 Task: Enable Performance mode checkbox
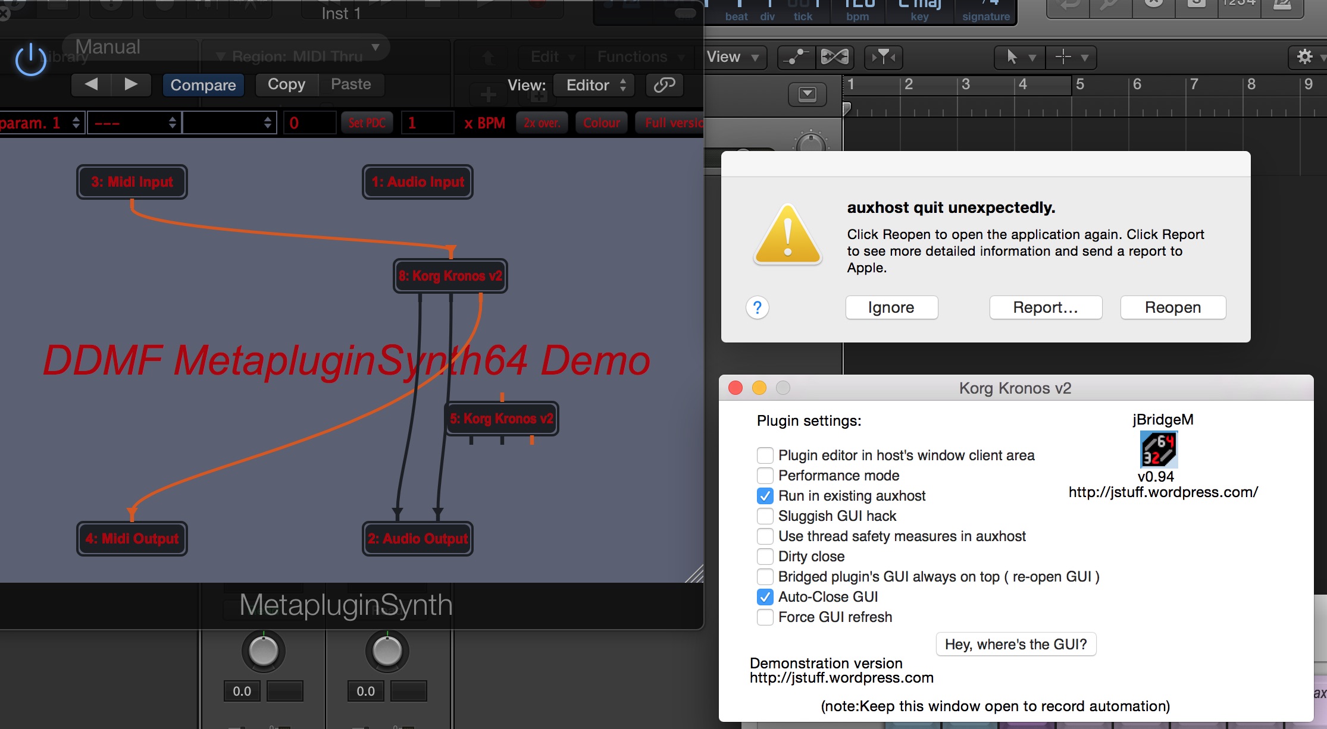(x=765, y=476)
